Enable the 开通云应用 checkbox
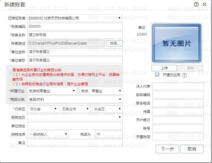This screenshot has height=163, width=212. [157, 75]
